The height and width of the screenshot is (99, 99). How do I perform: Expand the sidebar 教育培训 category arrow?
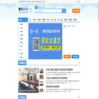pos(26,57)
